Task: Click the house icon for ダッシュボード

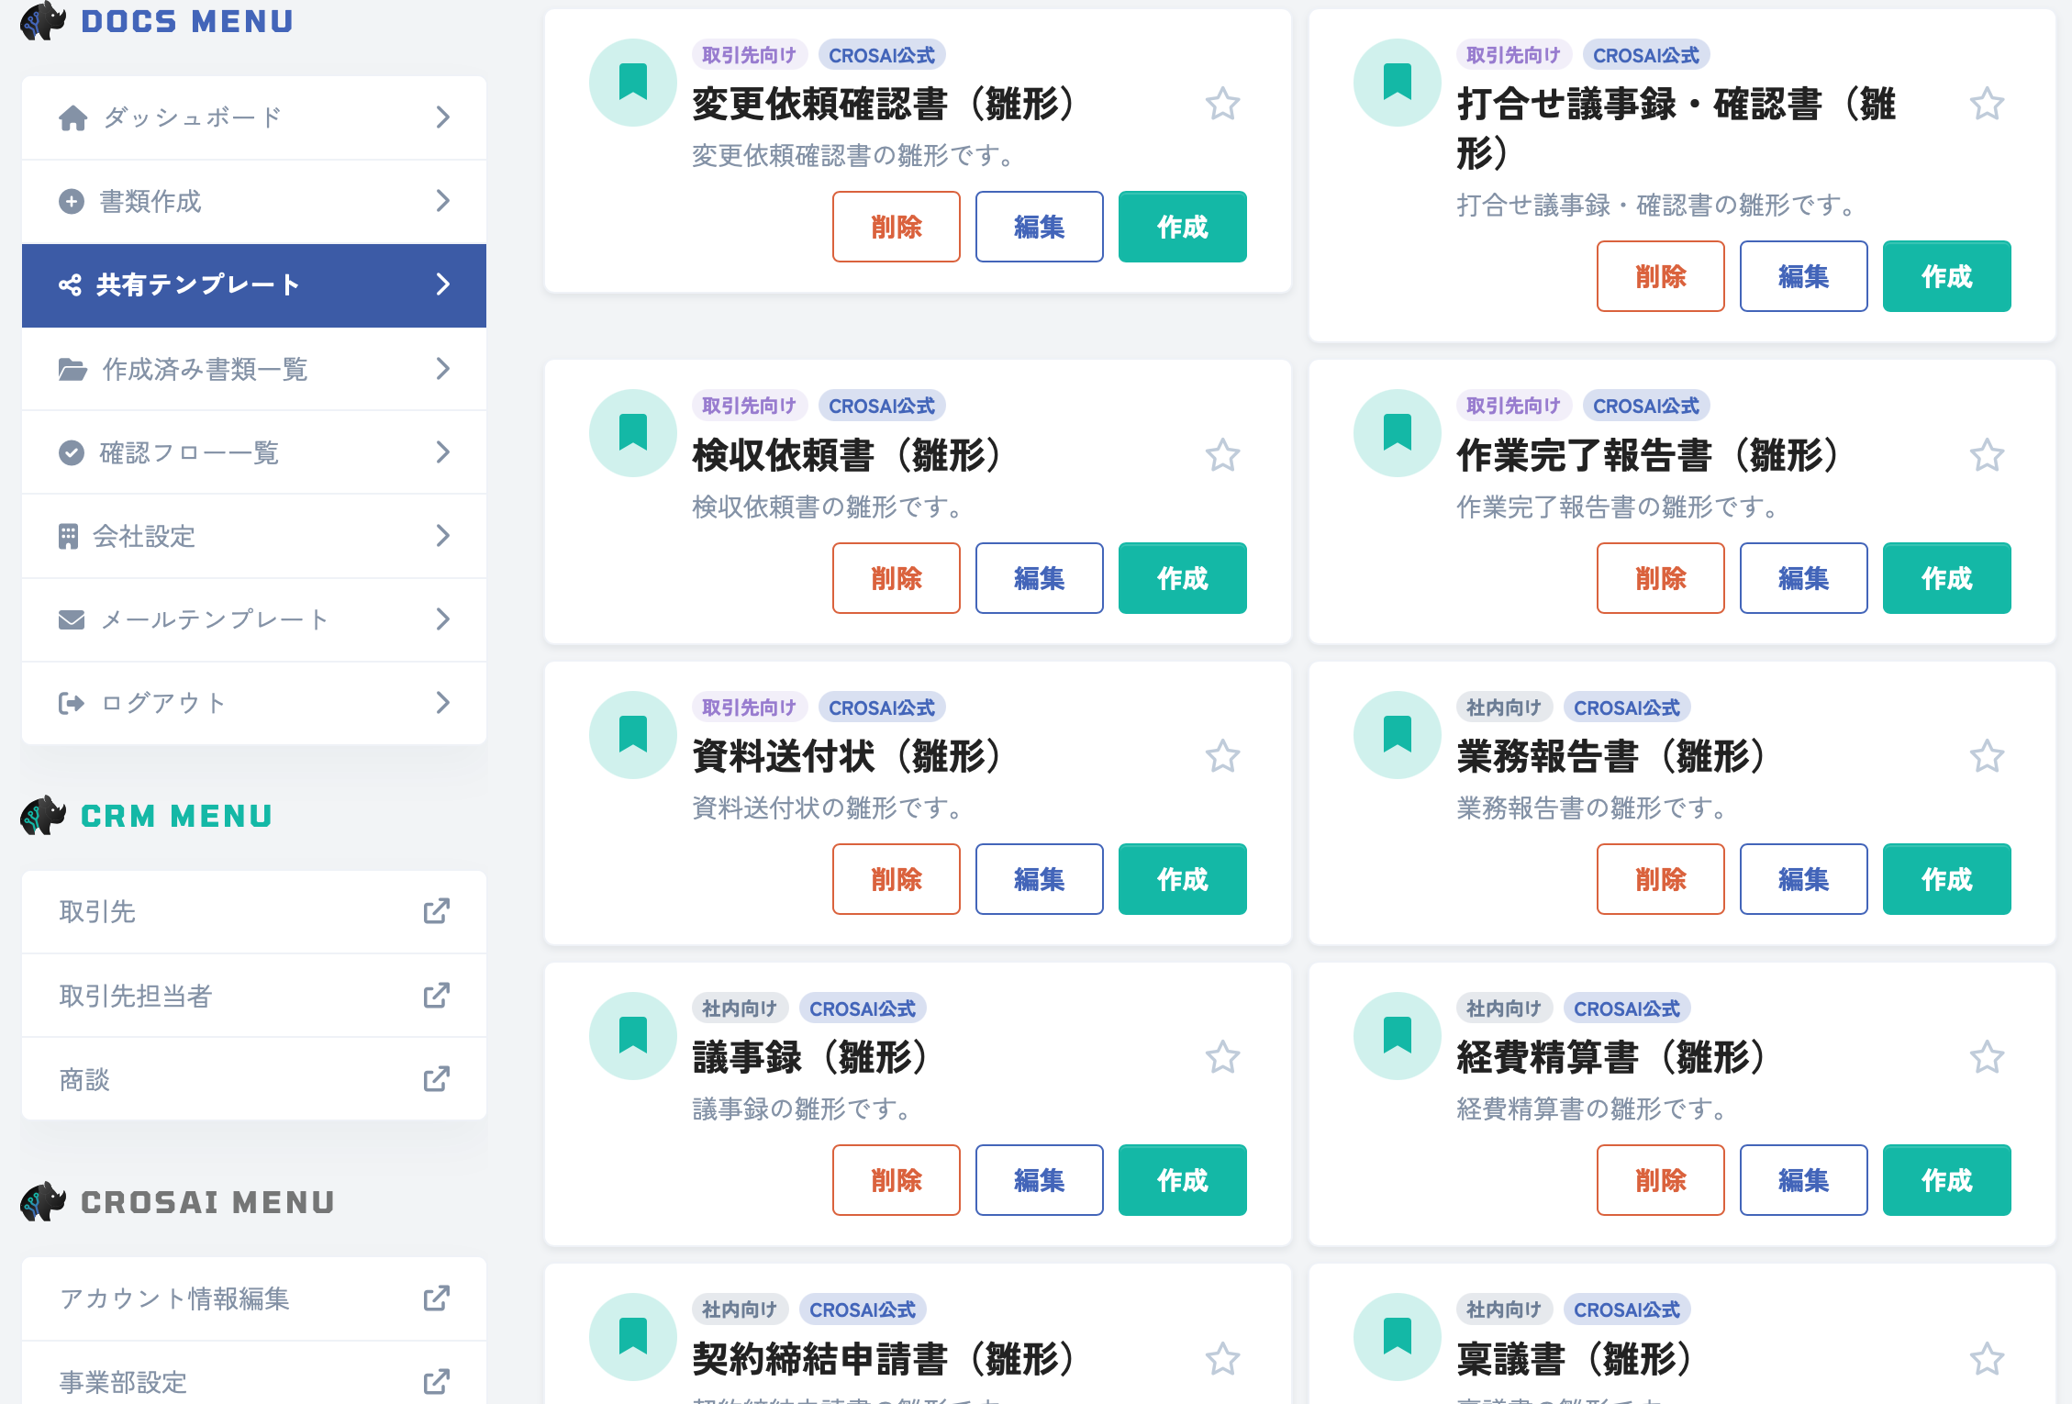Action: tap(72, 117)
